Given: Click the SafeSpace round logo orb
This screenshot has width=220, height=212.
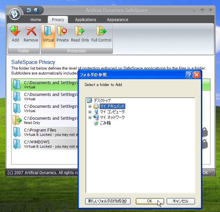Looking at the screenshot, I should click(x=15, y=14).
